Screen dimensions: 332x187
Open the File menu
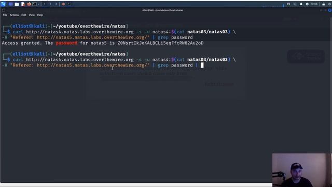click(5, 15)
